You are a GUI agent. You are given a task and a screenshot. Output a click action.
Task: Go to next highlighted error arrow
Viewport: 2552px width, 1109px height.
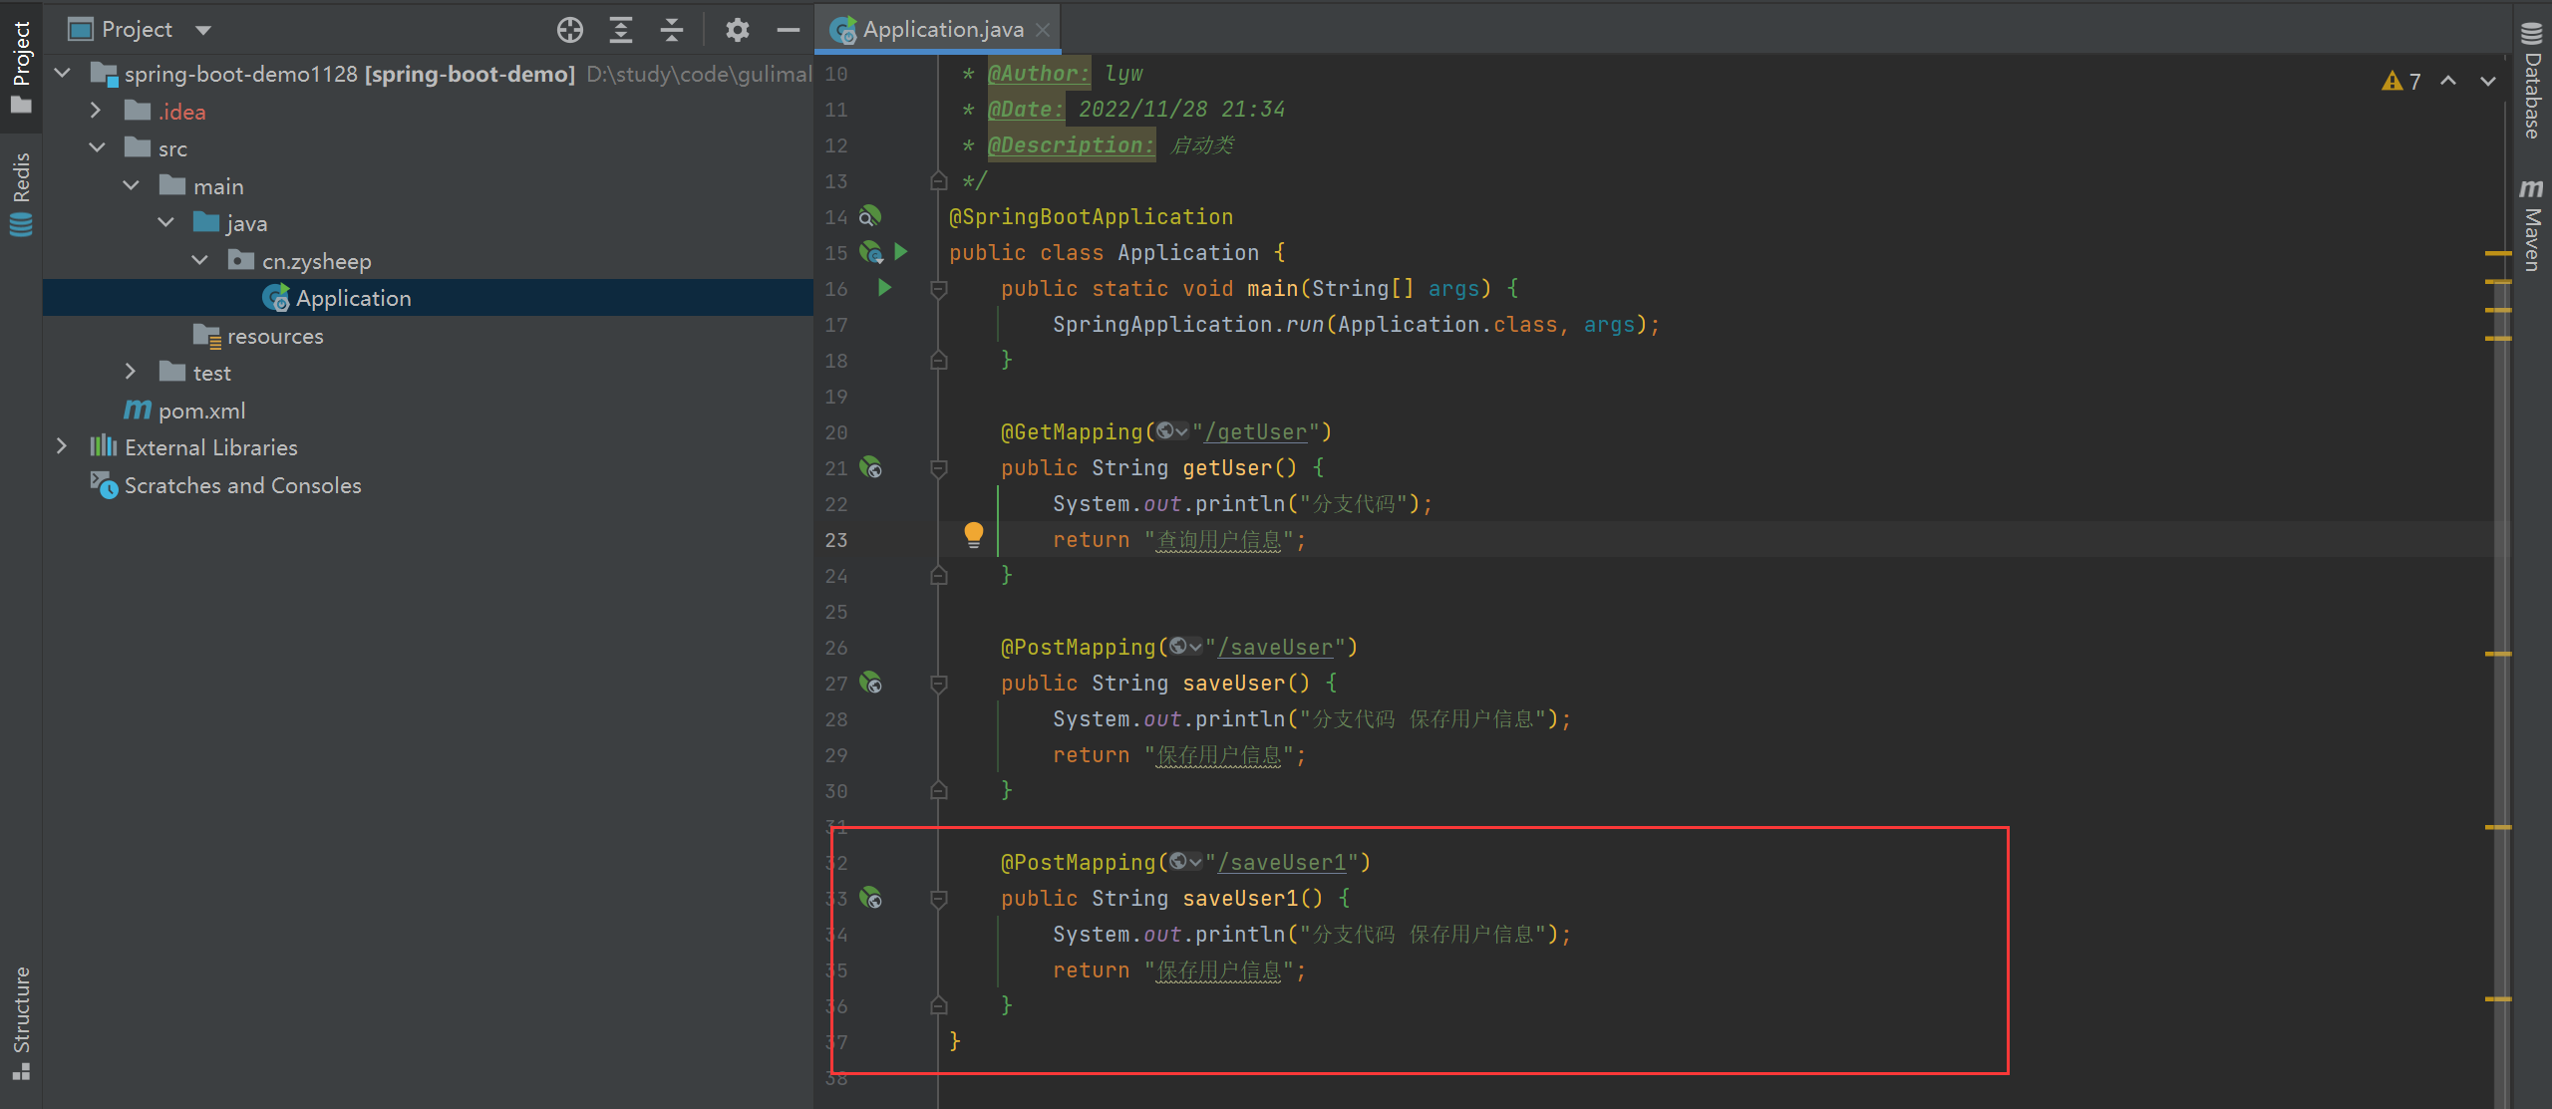(2488, 81)
